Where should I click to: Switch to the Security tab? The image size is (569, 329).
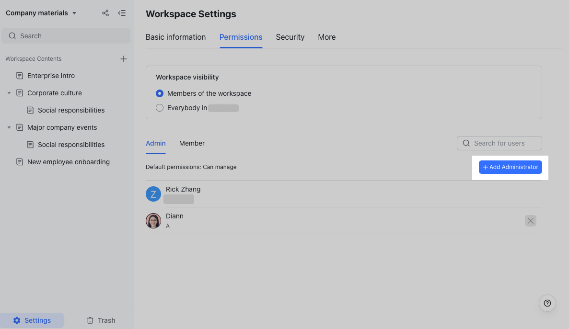[290, 37]
